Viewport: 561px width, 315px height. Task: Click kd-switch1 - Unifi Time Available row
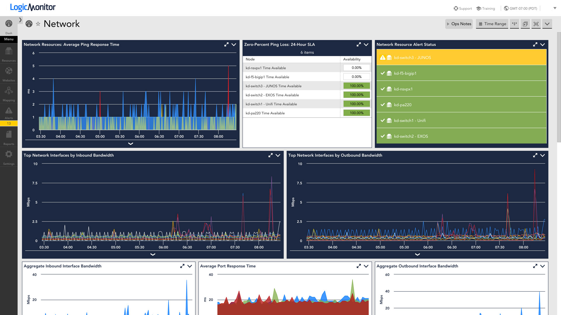307,104
